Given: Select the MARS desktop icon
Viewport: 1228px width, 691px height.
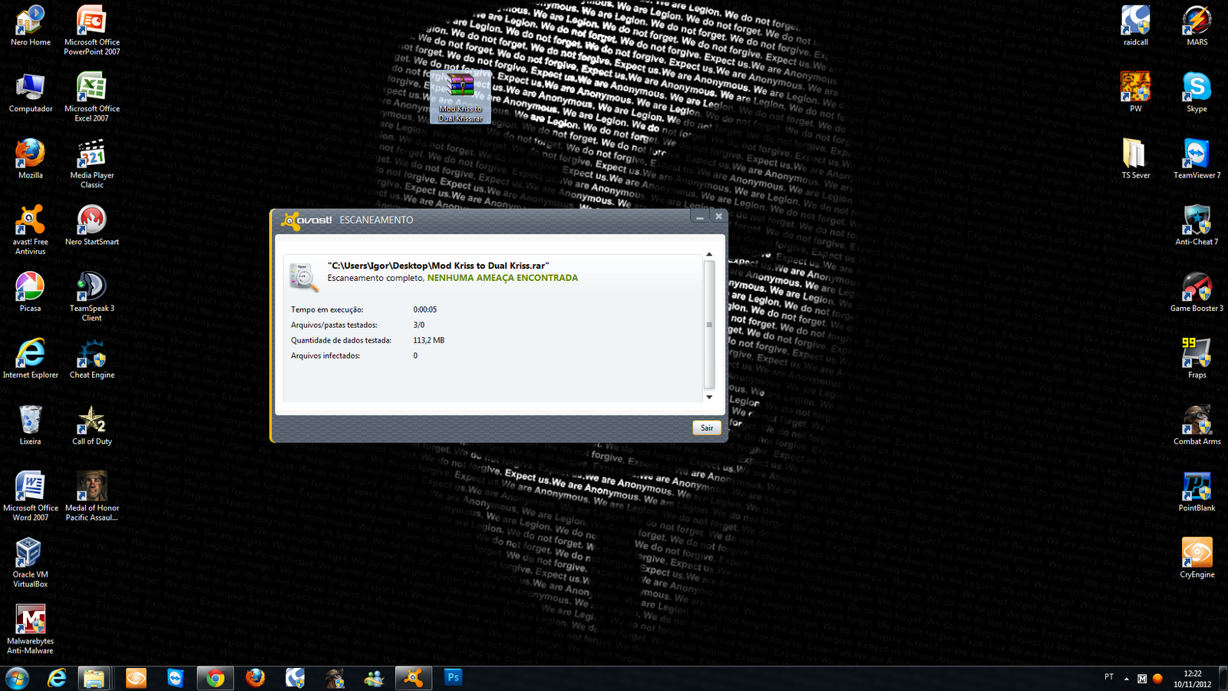Looking at the screenshot, I should click(1197, 26).
